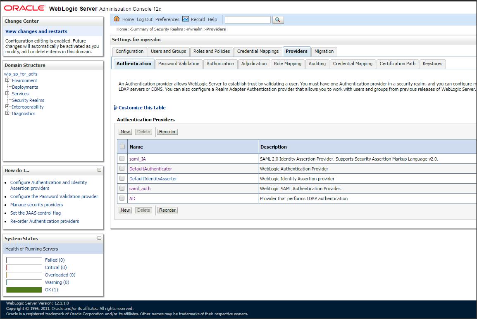Expand the Services tree node
This screenshot has width=477, height=319.
click(x=7, y=94)
